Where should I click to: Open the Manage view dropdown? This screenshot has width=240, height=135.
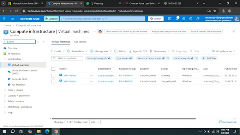[101, 51]
